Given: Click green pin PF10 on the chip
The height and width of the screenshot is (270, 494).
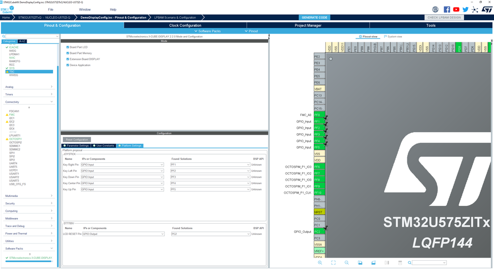Looking at the screenshot, I should tap(319, 193).
